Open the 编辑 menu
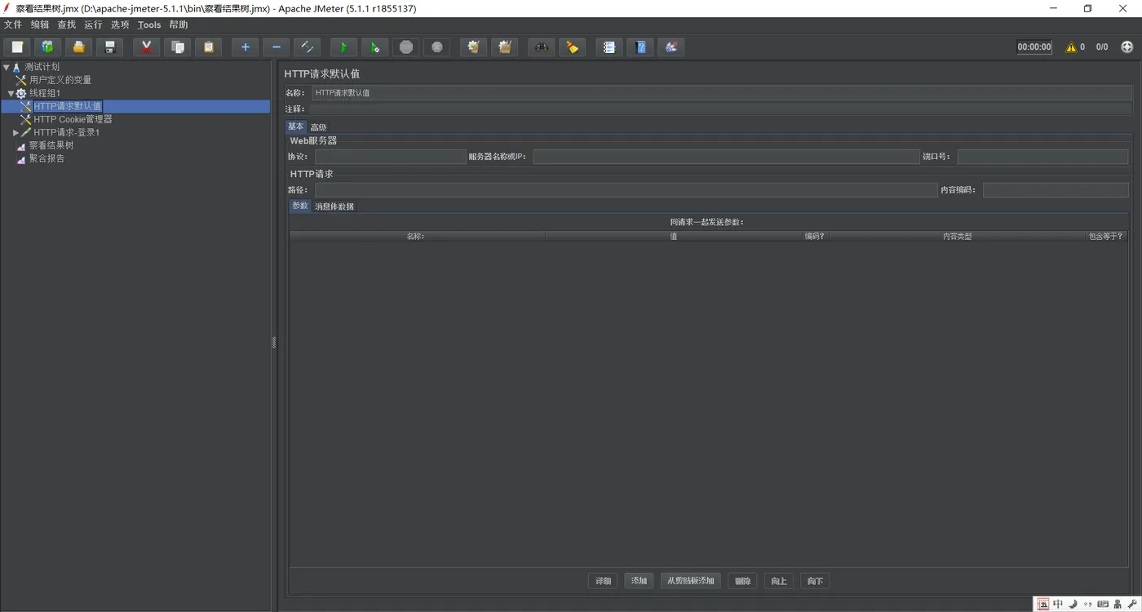The width and height of the screenshot is (1142, 612). coord(40,24)
